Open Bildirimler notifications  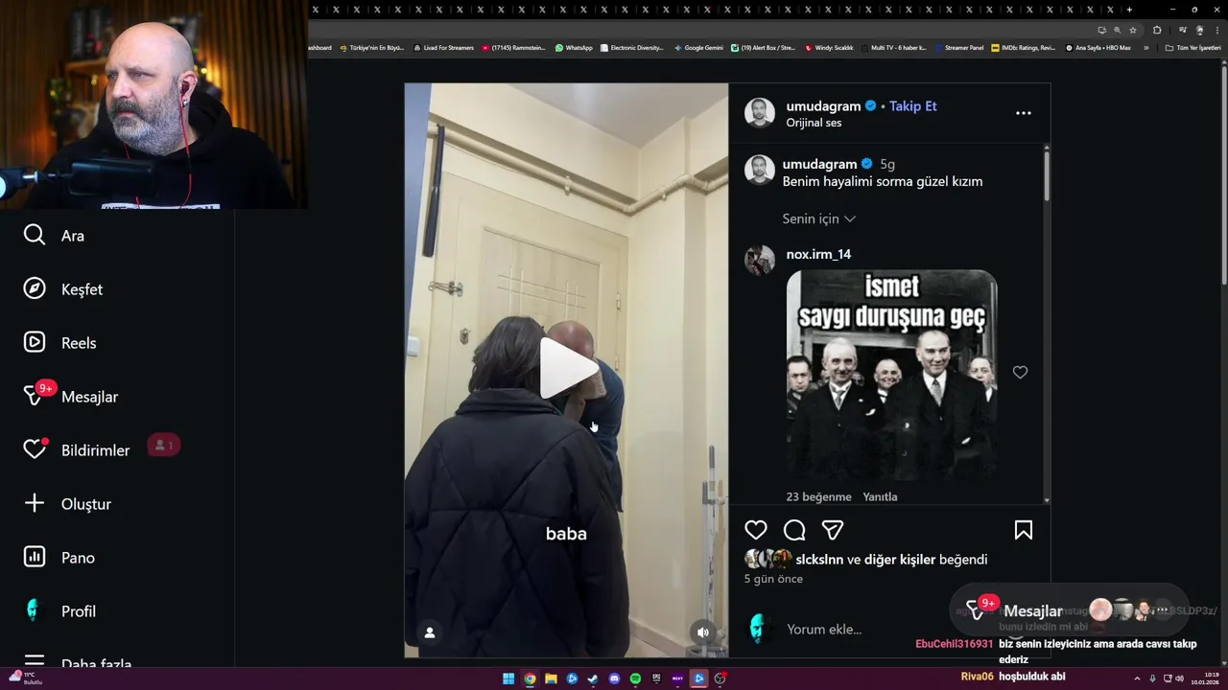pyautogui.click(x=76, y=449)
